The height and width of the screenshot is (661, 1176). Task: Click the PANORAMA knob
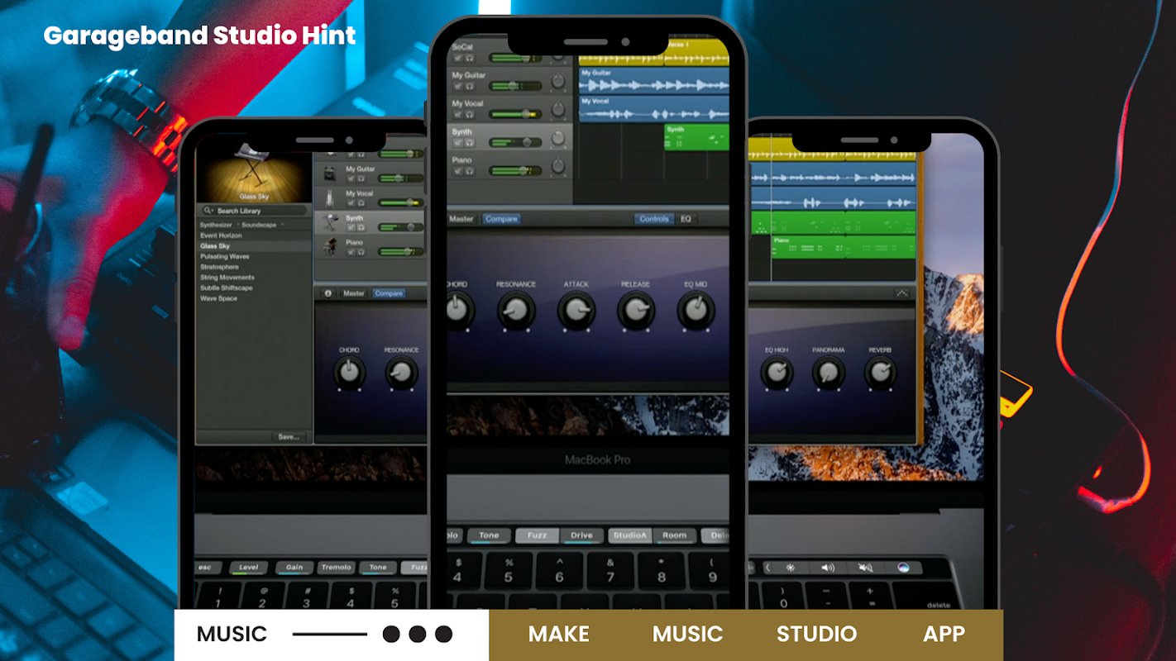(x=828, y=374)
